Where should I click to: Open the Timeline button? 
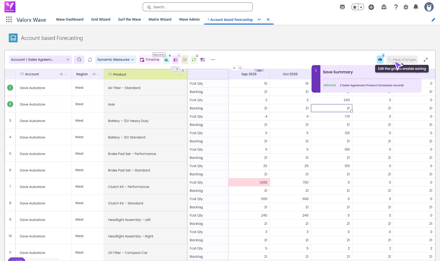(150, 60)
